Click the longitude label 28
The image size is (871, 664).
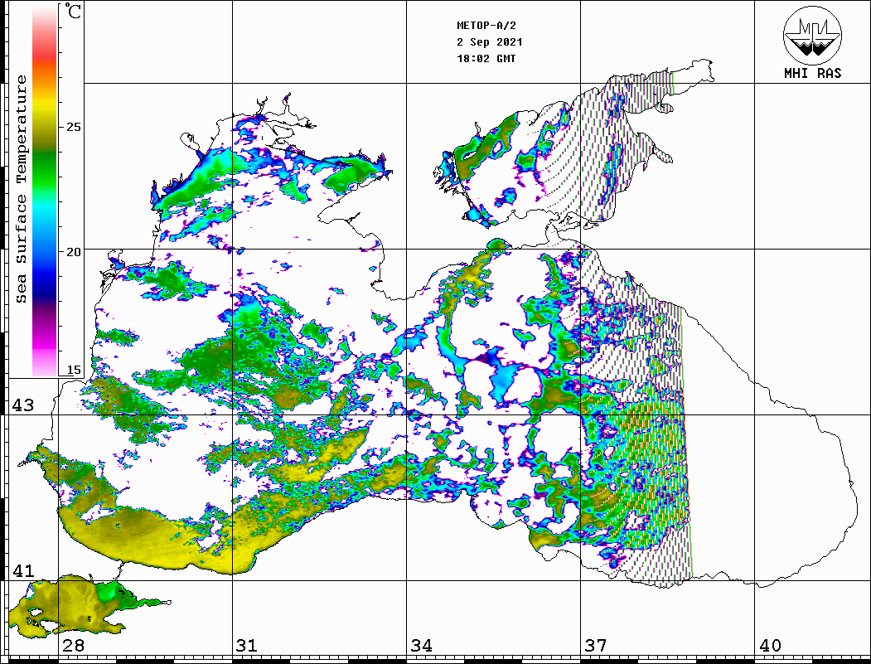click(73, 645)
